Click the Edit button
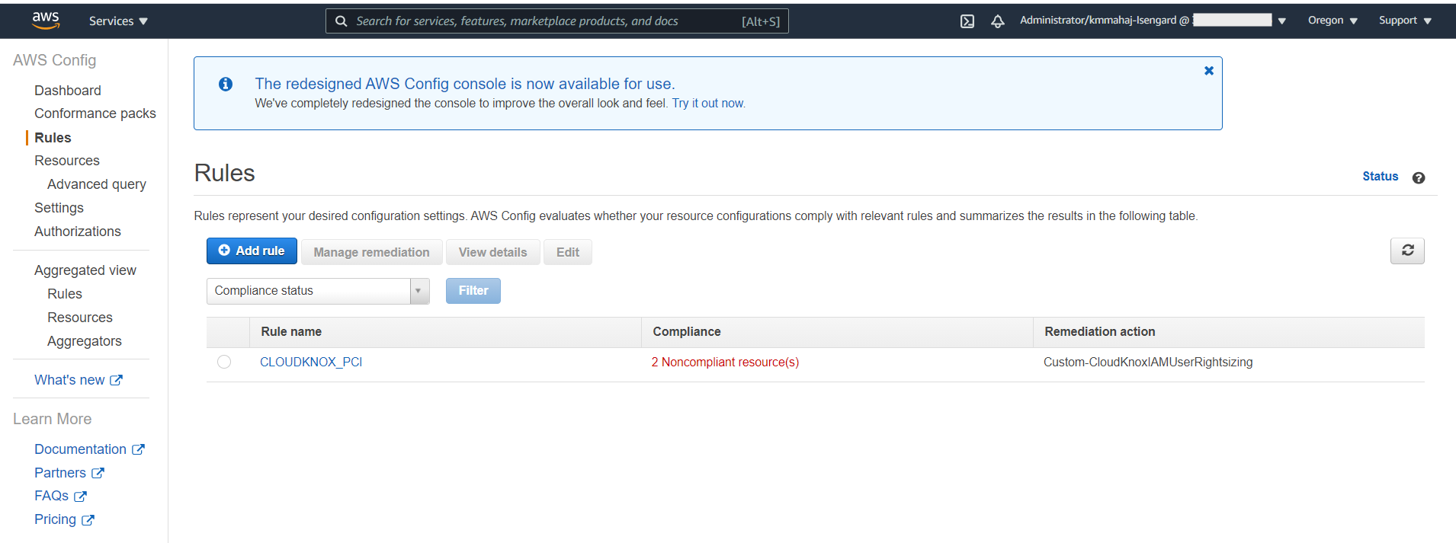 click(x=567, y=252)
